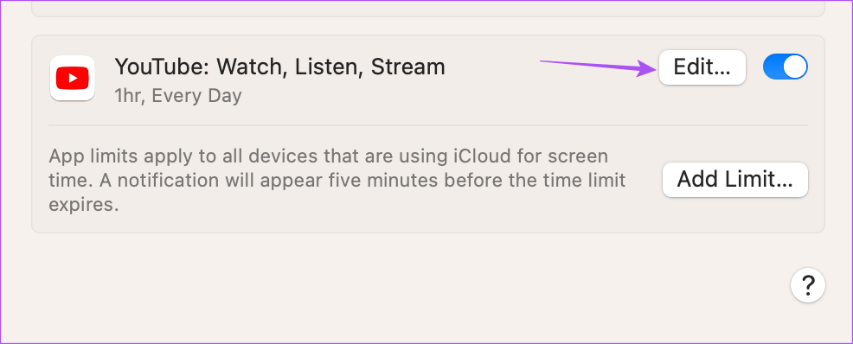
Task: Click Edit… for the YouTube limit
Action: [x=702, y=67]
